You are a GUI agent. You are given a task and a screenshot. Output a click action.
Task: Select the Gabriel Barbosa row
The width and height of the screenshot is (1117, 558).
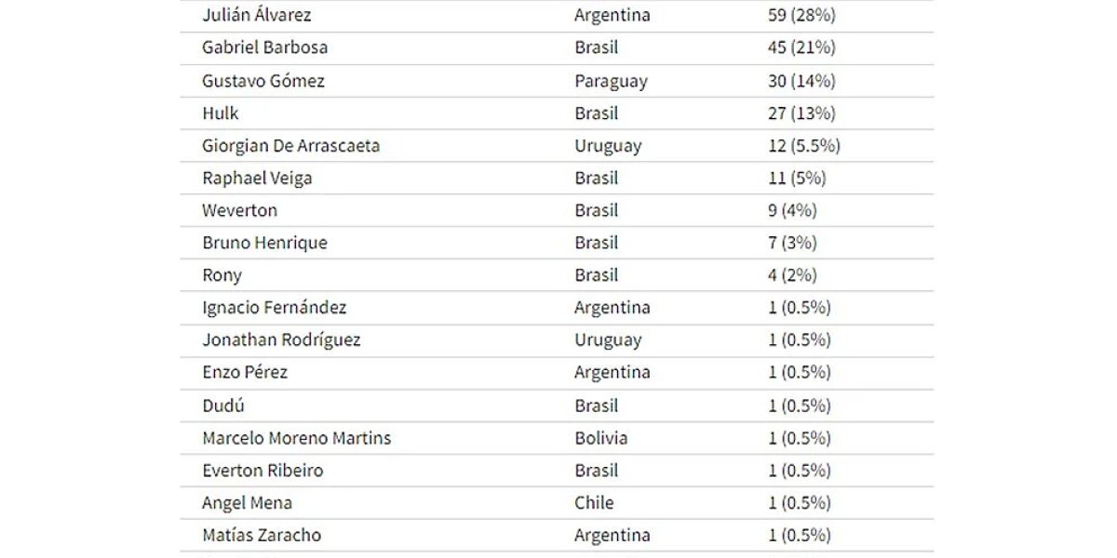[557, 47]
